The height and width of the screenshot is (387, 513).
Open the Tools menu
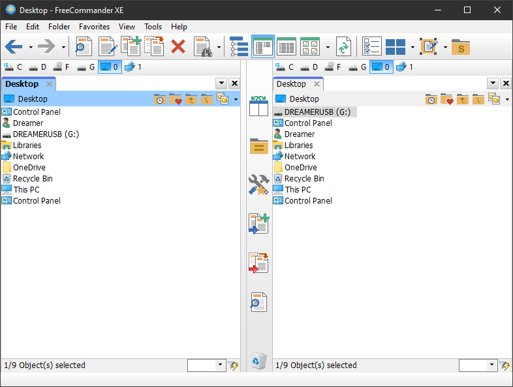(153, 27)
